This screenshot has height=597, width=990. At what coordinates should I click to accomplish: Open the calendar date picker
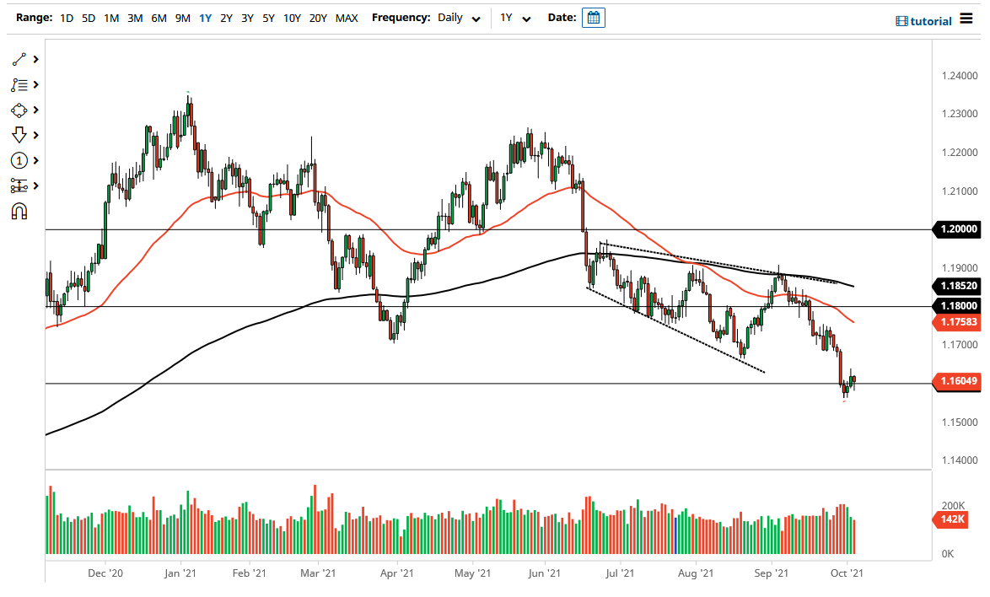click(x=593, y=18)
